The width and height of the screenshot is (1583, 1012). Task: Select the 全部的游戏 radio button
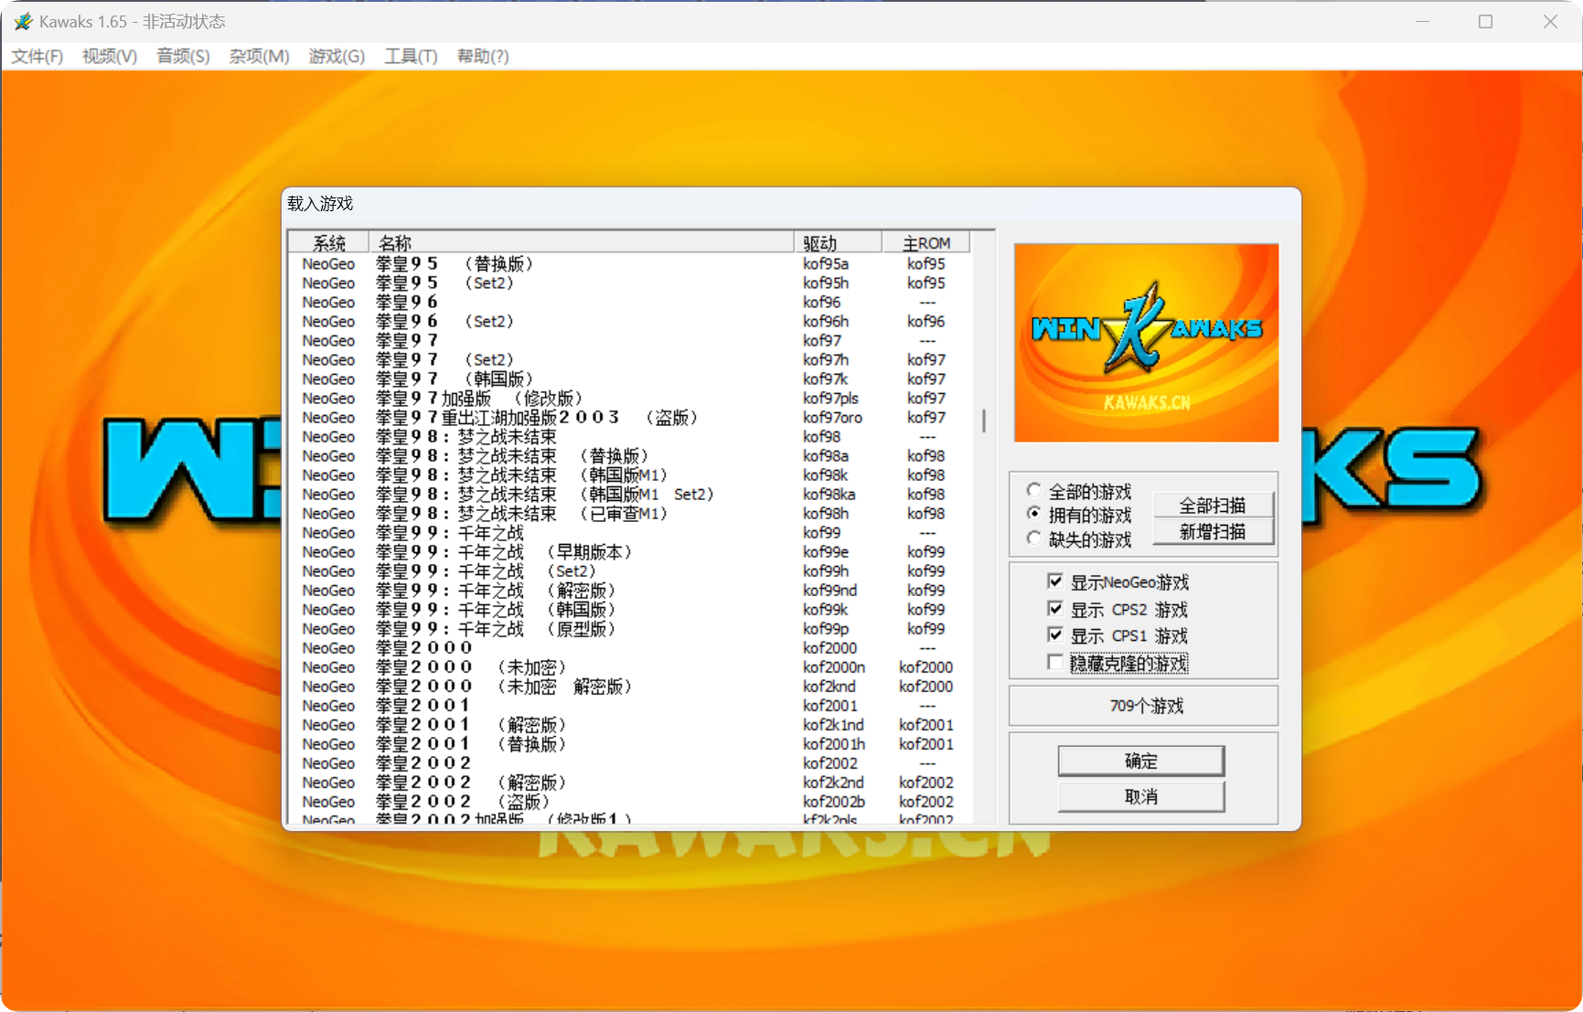(1033, 491)
